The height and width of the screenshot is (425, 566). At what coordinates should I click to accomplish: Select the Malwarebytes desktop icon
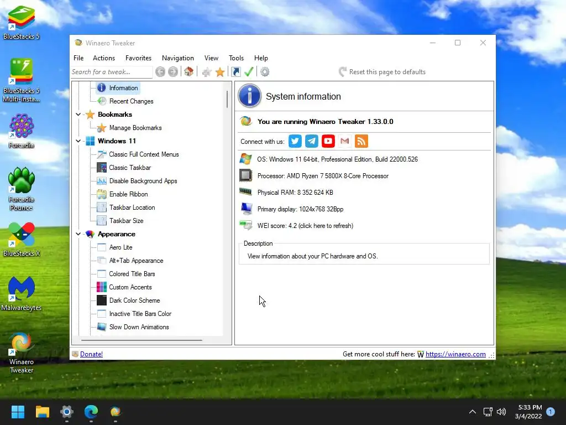pos(22,293)
